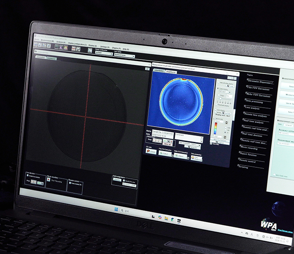
Task: Switch to Brightness tab in camera preview
Action: coord(51,58)
